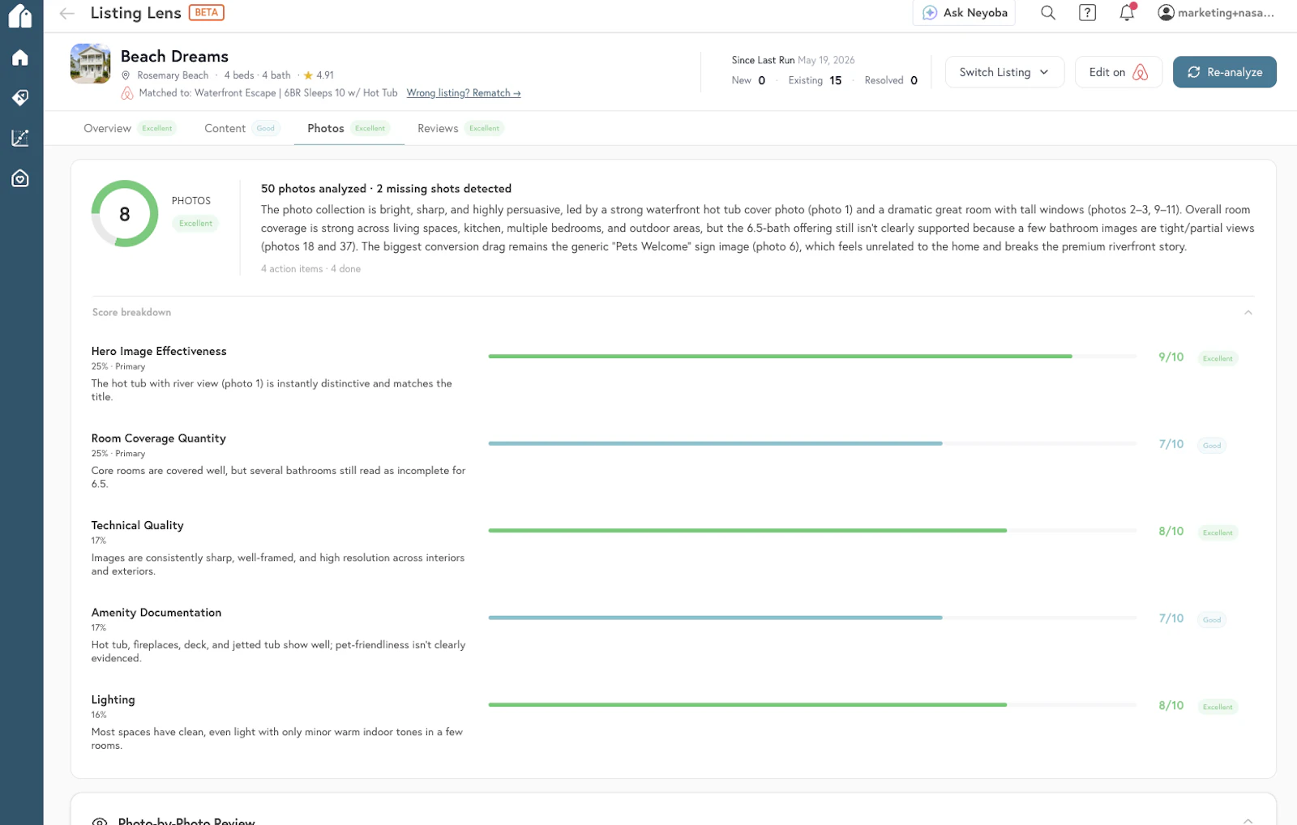
Task: Open the price tag icon in the sidebar
Action: (x=20, y=97)
